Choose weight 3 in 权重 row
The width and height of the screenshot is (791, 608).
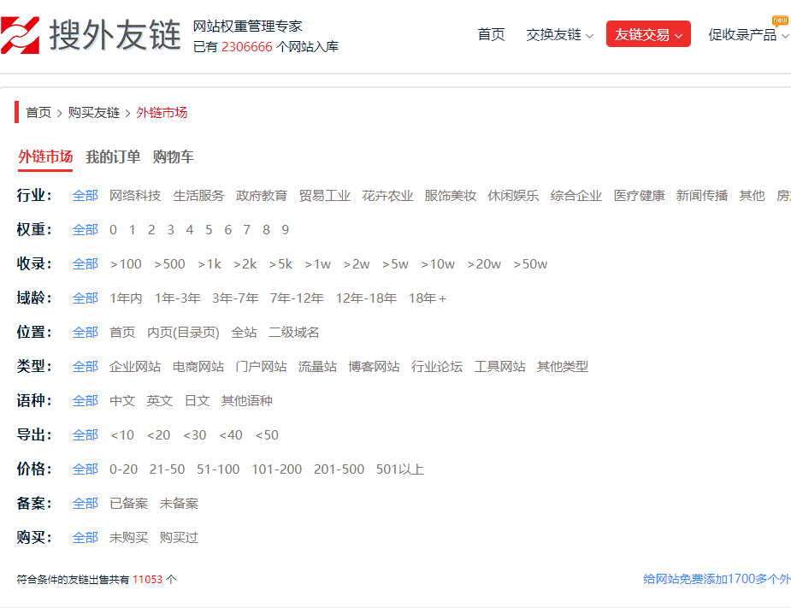click(170, 229)
